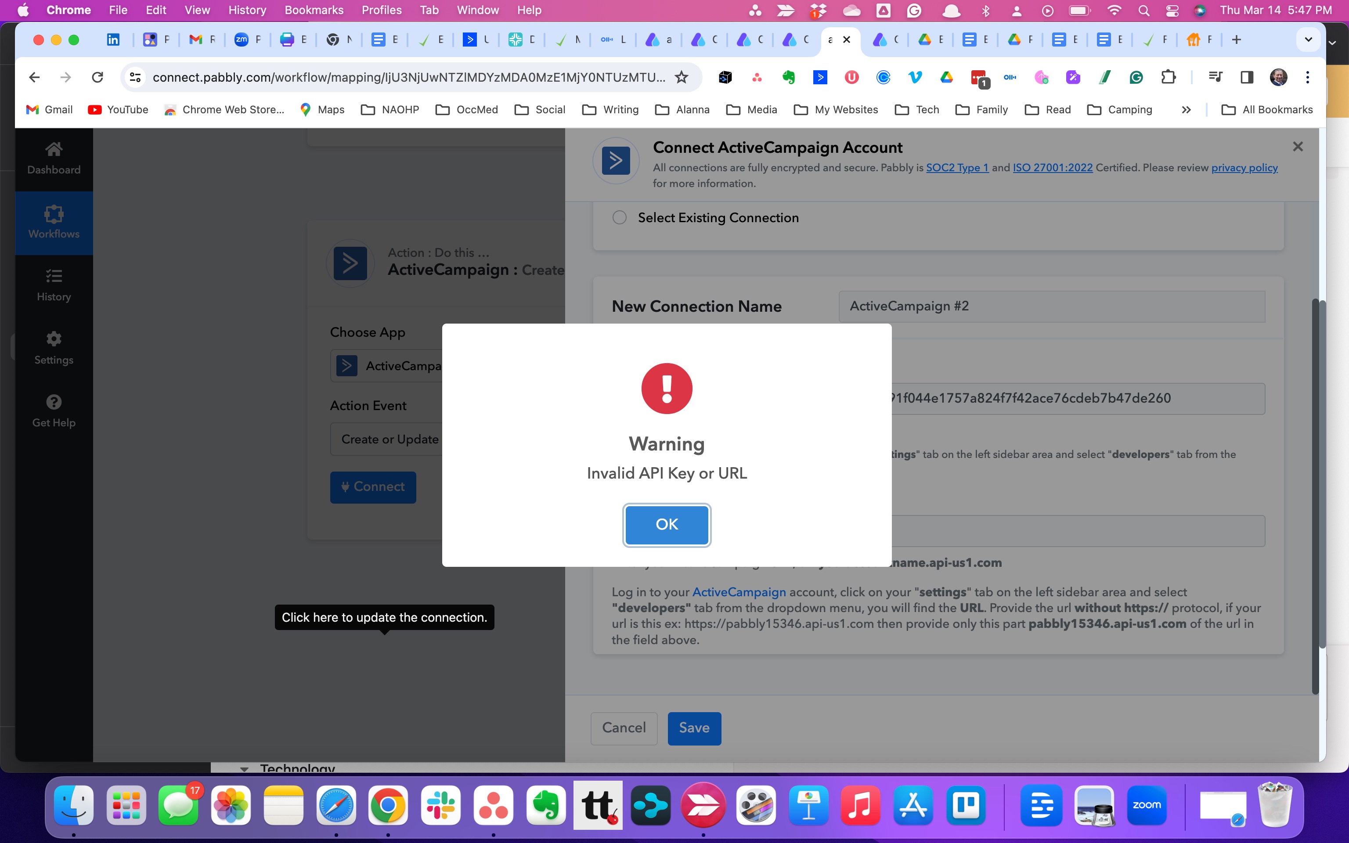Open the Chrome tab search dropdown
Image resolution: width=1349 pixels, height=843 pixels.
tap(1308, 40)
